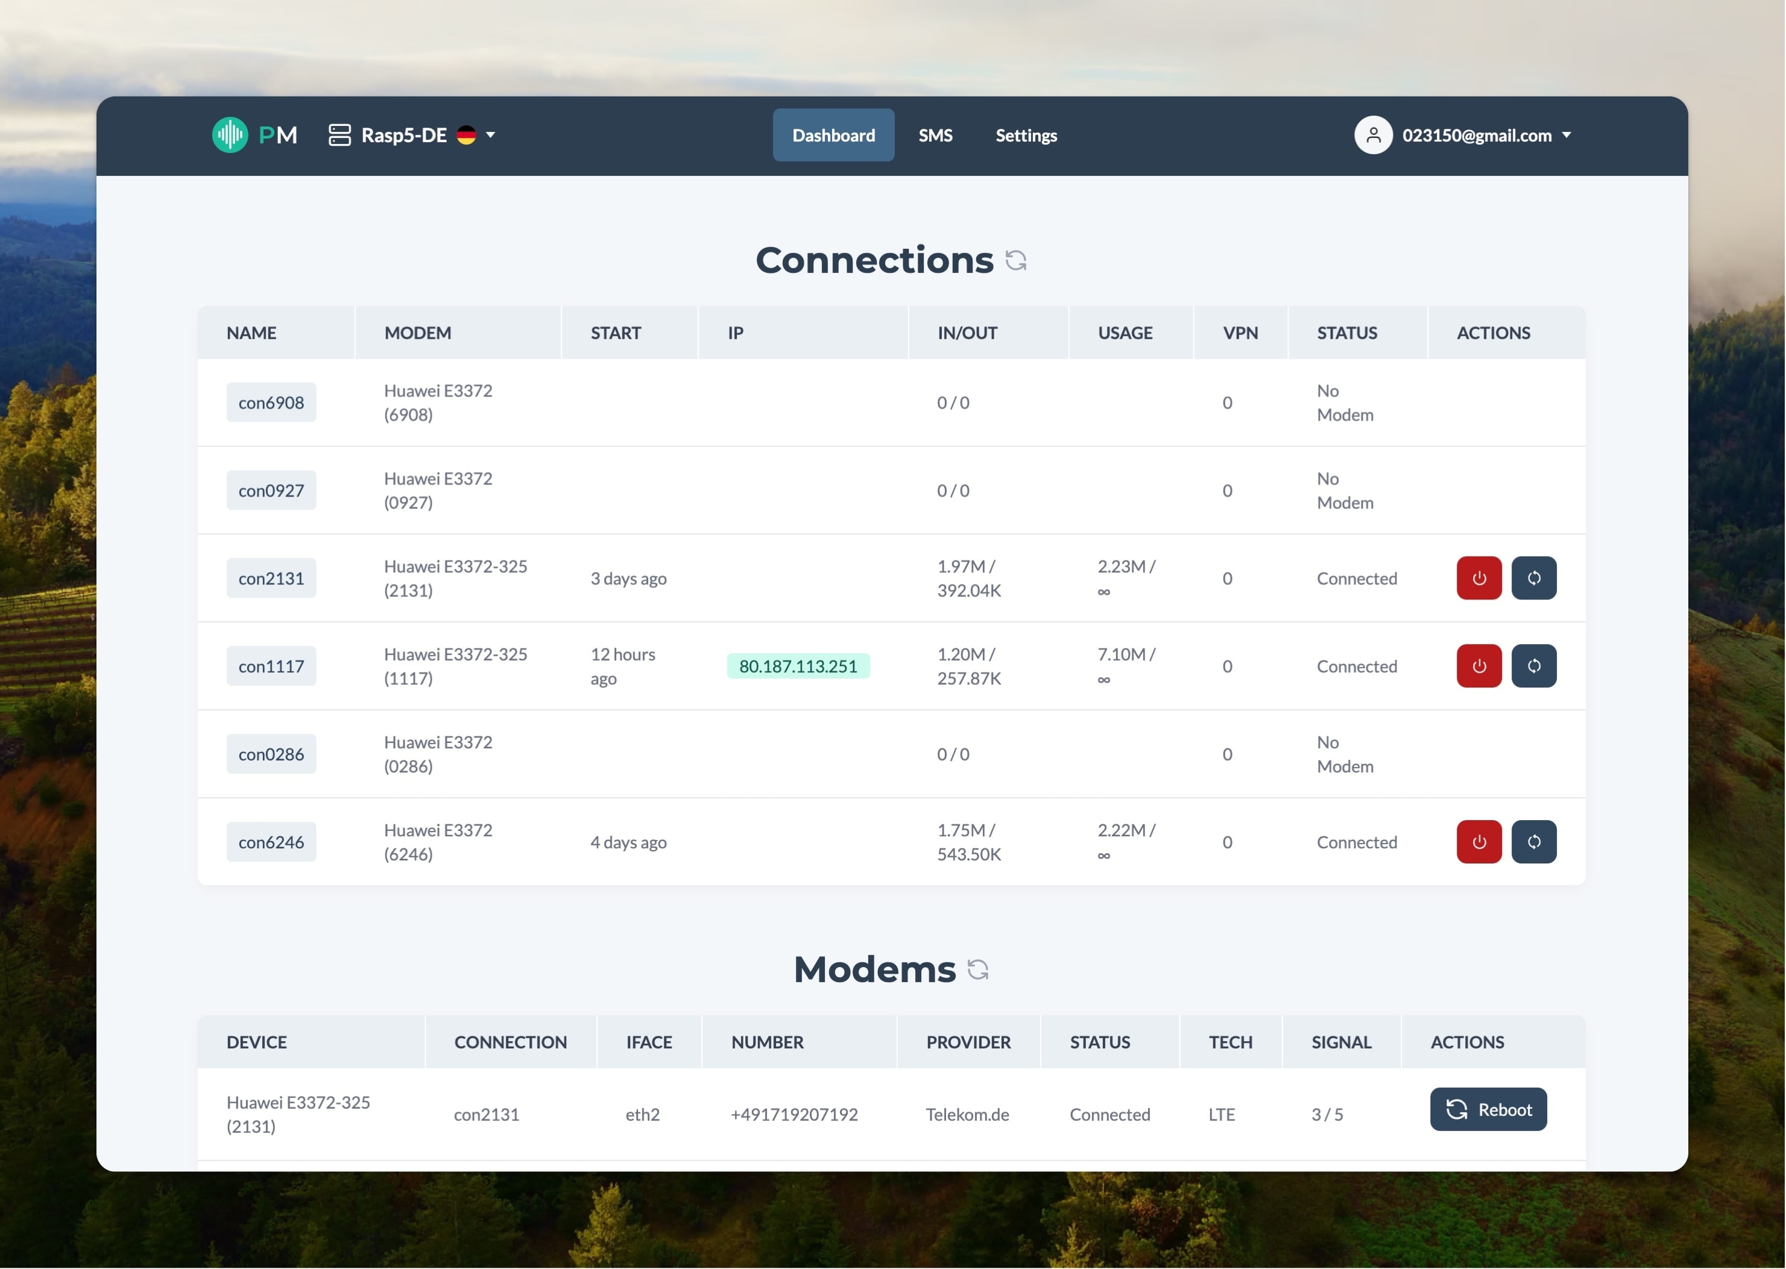Click the con0927 name badge
1786x1269 pixels.
point(271,490)
